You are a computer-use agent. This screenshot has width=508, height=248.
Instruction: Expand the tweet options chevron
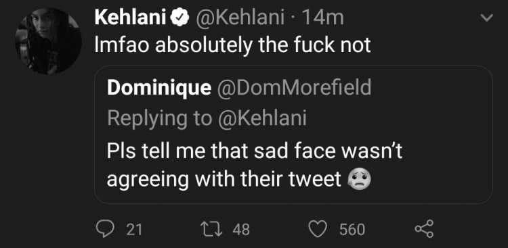pyautogui.click(x=486, y=18)
